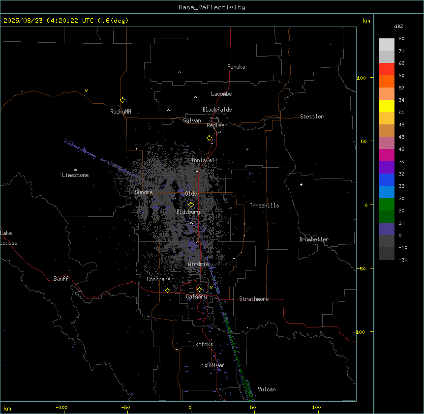424x414 pixels.
Task: Click the yellow diamond marker below Cochrane
Action: 167,290
